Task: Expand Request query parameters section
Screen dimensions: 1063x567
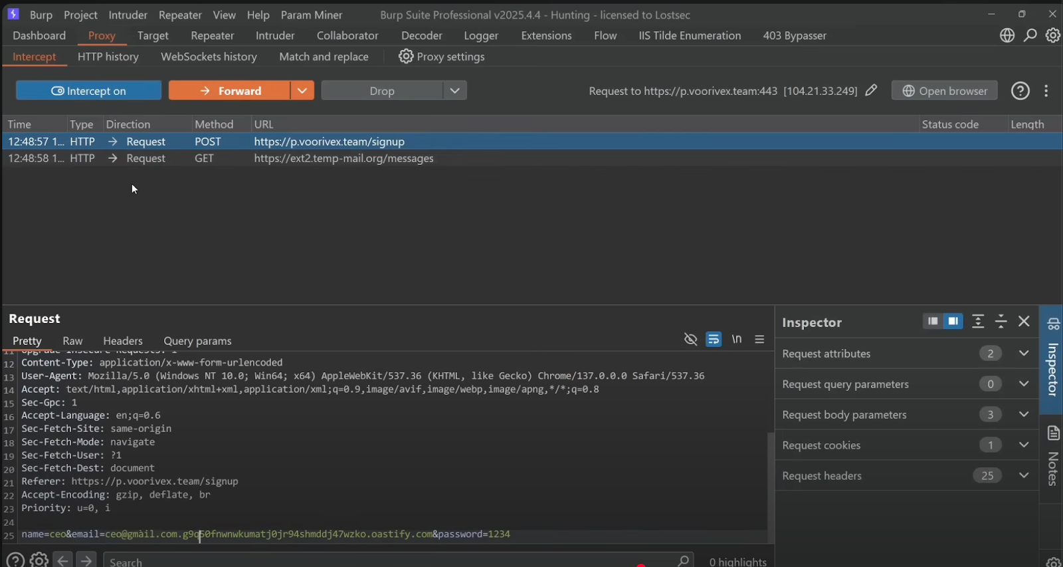Action: 1024,384
